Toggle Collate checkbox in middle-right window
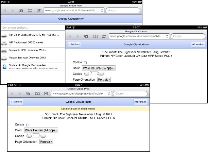The height and width of the screenshot is (152, 208). 85,63
